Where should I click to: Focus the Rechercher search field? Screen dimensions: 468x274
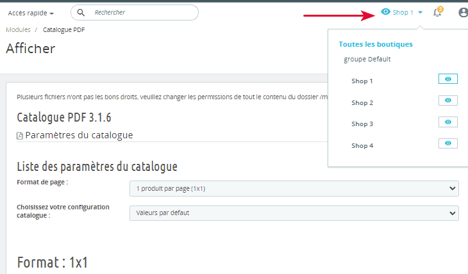click(x=141, y=13)
